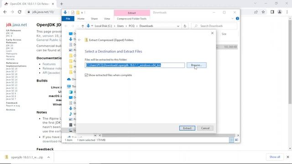Click PCQ in the Explorer breadcrumb
Viewport: 292px width, 164px height.
[x=131, y=26]
